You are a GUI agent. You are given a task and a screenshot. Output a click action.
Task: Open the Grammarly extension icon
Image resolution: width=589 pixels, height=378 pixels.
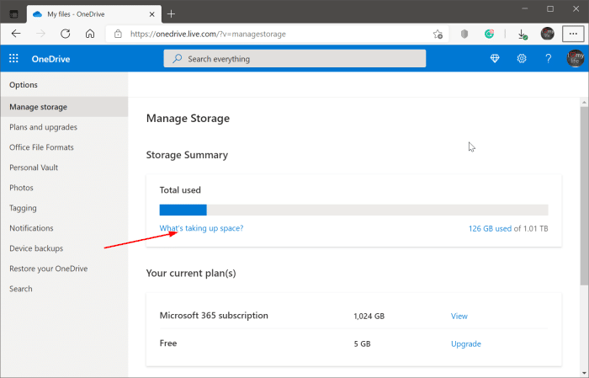pos(489,35)
